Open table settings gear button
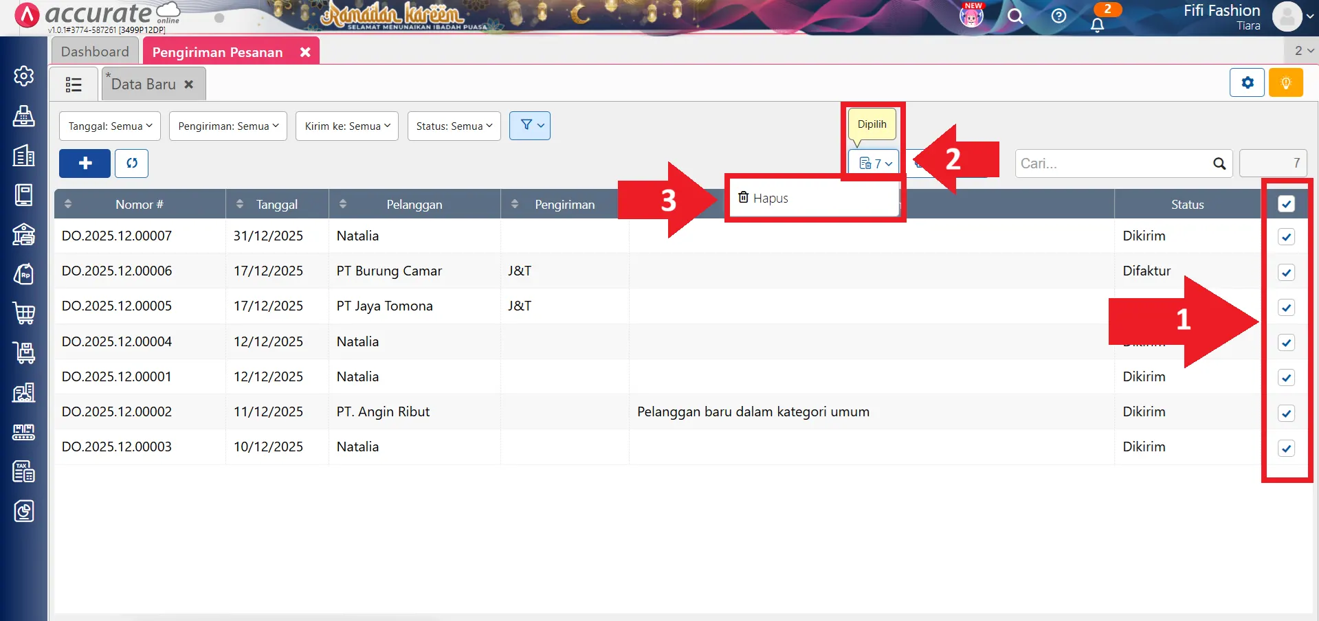This screenshot has height=621, width=1319. tap(1247, 83)
